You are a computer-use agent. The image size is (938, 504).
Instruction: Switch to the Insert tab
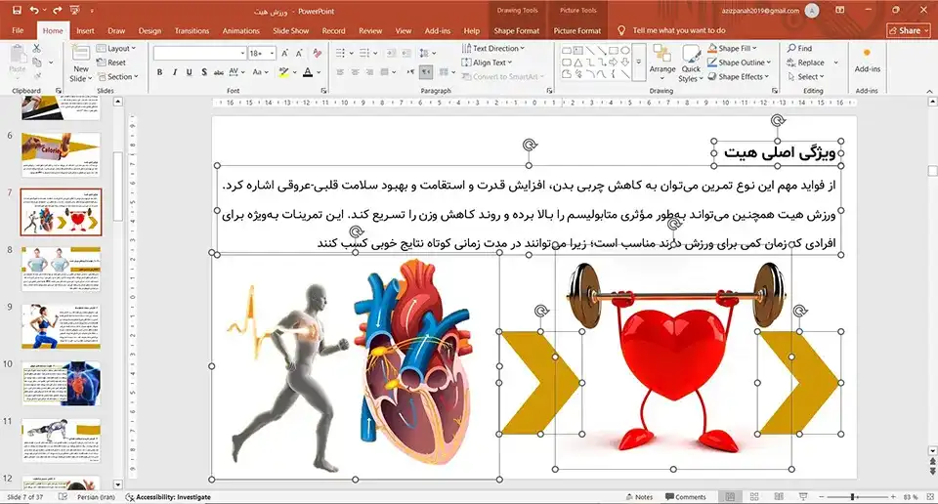pos(85,30)
